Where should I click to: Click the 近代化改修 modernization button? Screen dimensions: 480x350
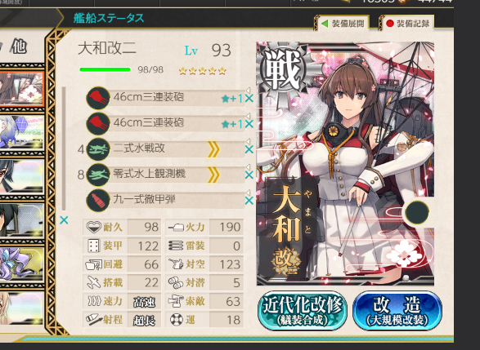coord(302,310)
